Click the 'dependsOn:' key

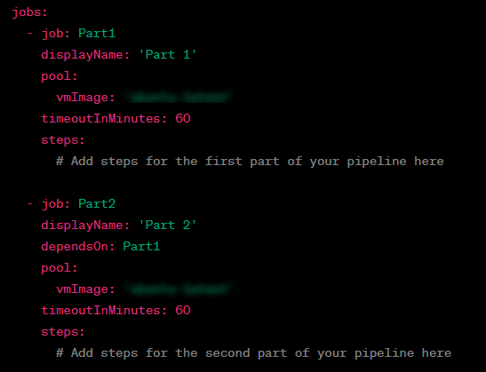[78, 247]
